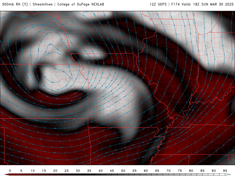Viewport: 235px width, 176px height.
Task: Click the '0' value on the color scale
Action: (x=10, y=171)
